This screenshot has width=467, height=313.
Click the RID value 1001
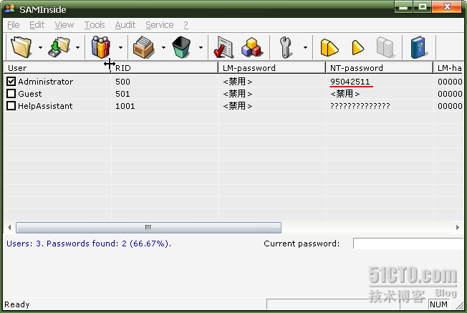[x=125, y=106]
